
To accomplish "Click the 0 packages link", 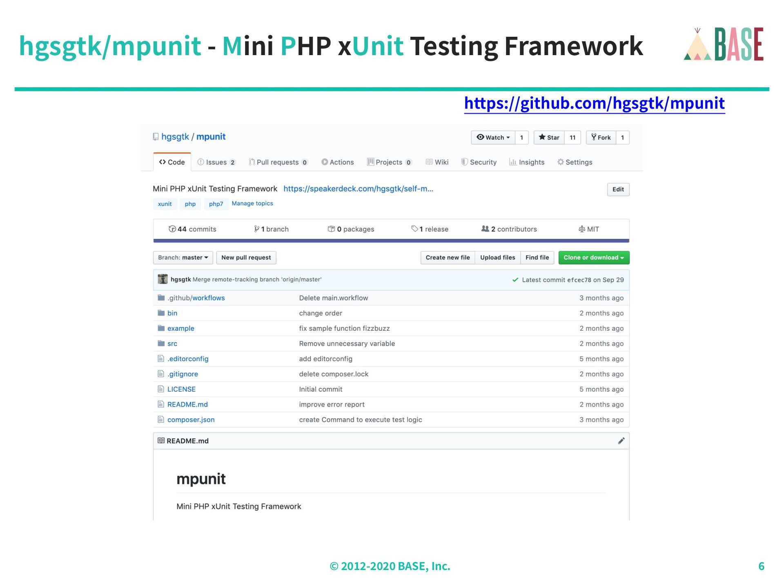I will click(351, 229).
